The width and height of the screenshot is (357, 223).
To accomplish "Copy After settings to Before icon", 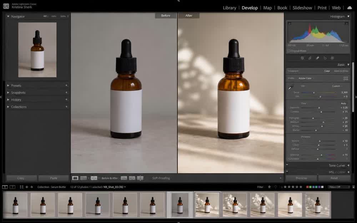I will pyautogui.click(x=132, y=178).
